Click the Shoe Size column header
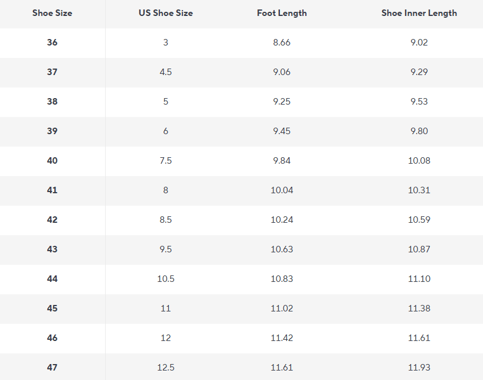The width and height of the screenshot is (483, 380). coord(52,13)
